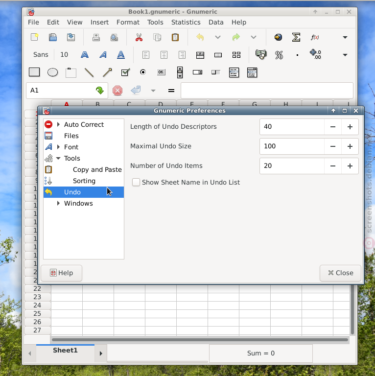This screenshot has width=375, height=376.
Task: Collapse the Tools tree node
Action: (x=58, y=158)
